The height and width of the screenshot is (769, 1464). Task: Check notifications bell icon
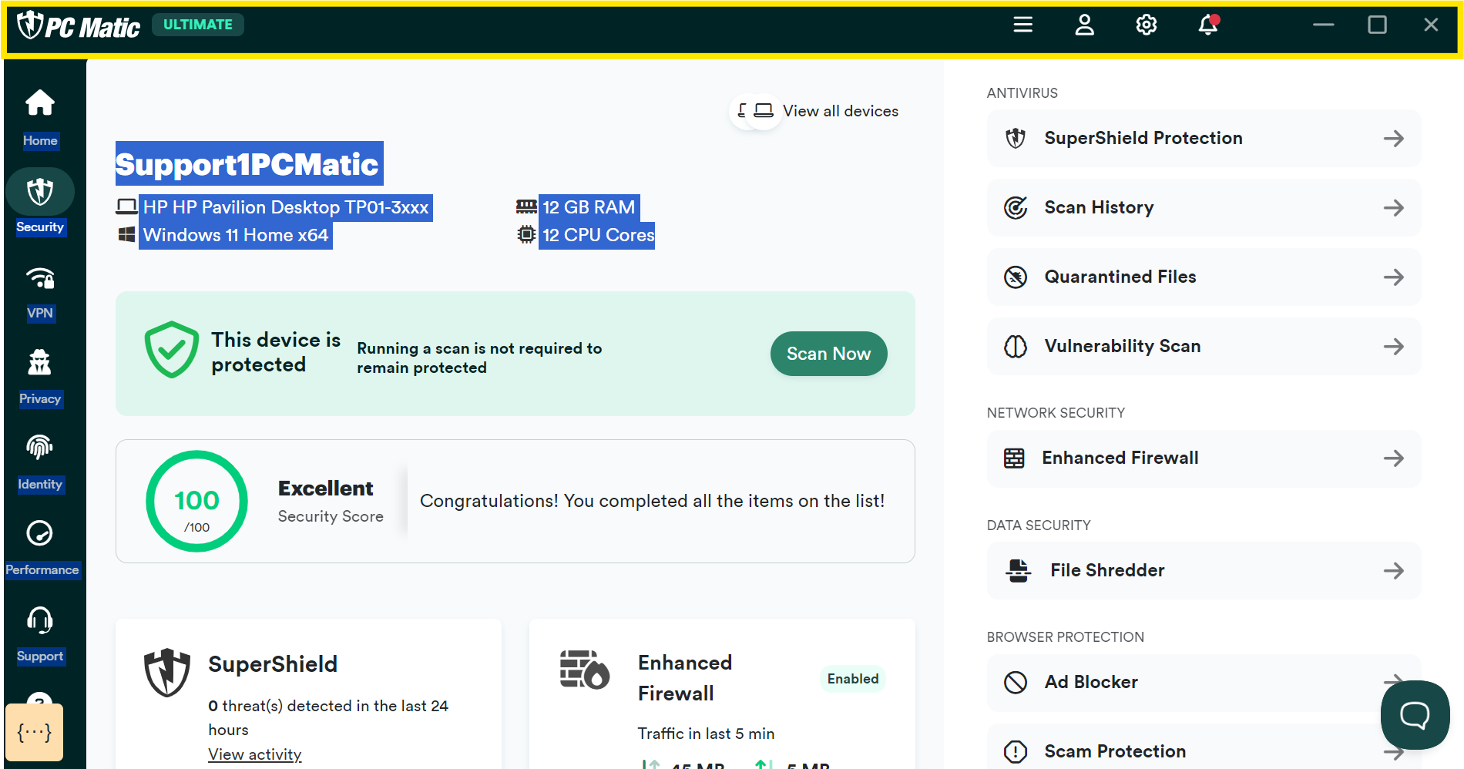(1207, 25)
